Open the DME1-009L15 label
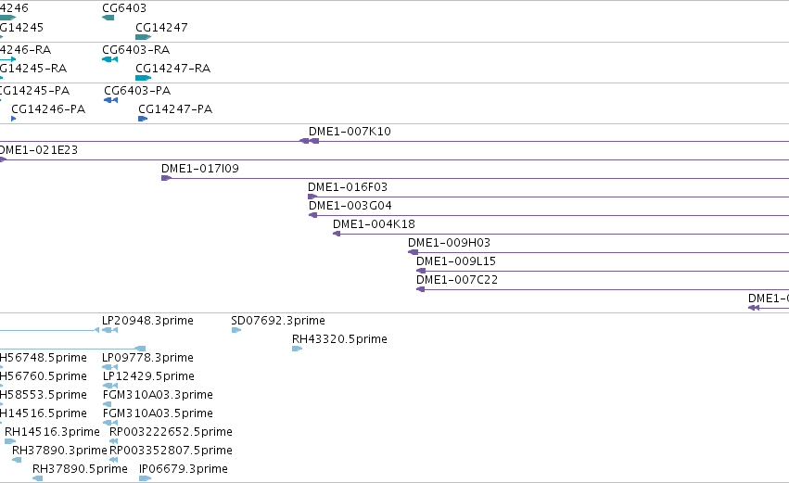Viewport: 789px width, 483px height. click(456, 261)
